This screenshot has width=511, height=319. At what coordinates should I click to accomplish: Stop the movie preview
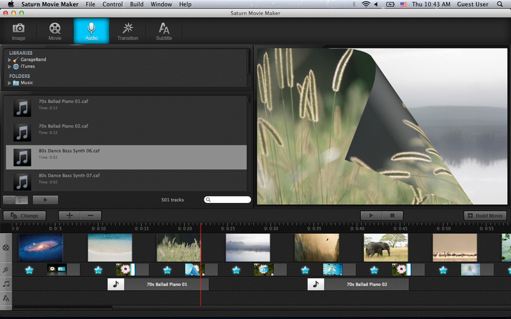[x=392, y=216]
